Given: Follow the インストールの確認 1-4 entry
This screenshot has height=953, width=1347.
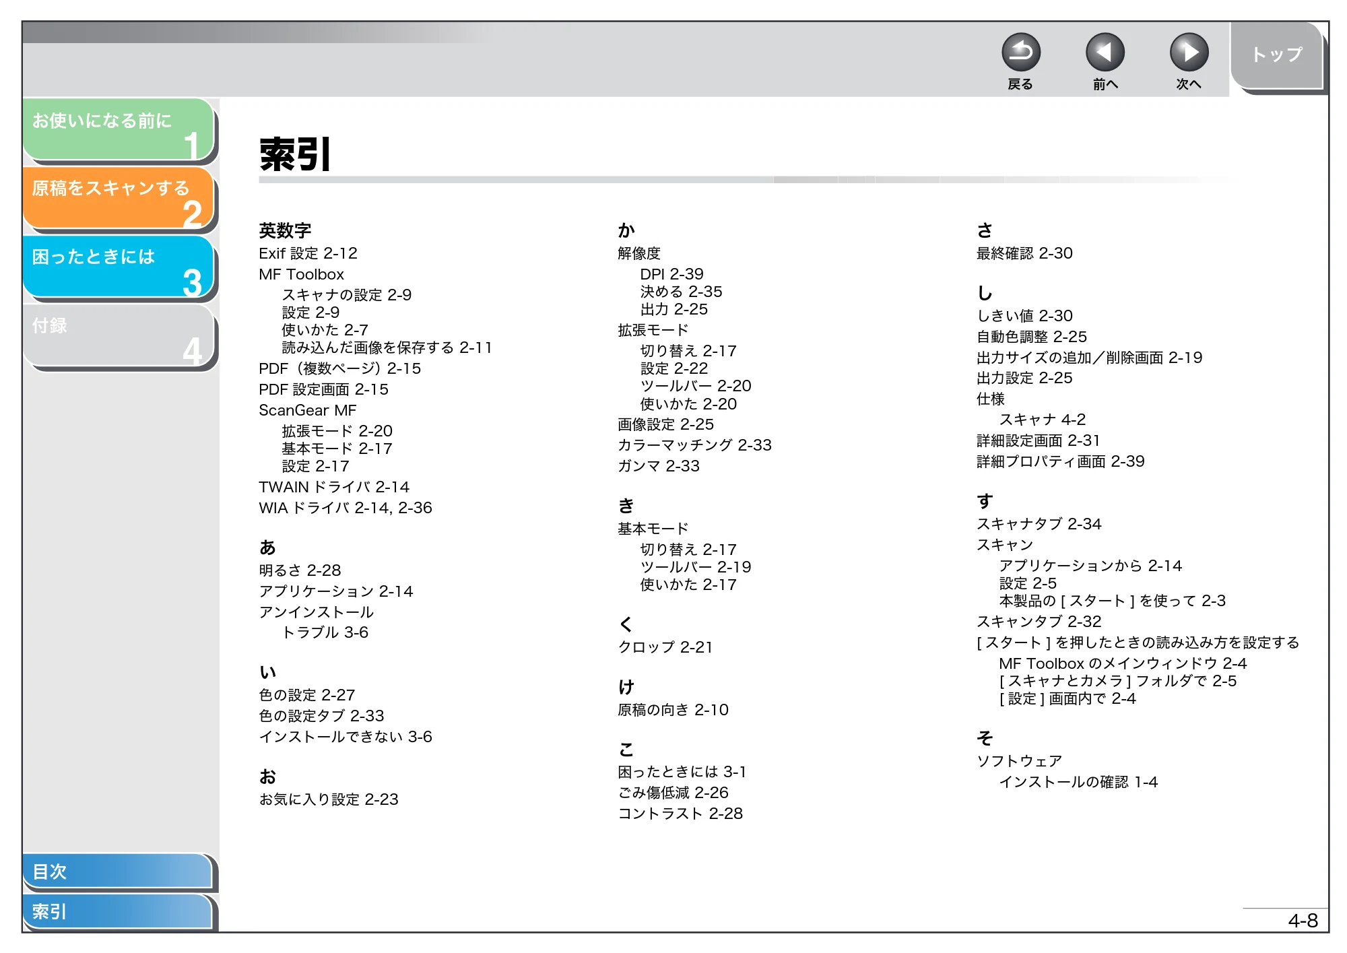Looking at the screenshot, I should pos(1078,782).
